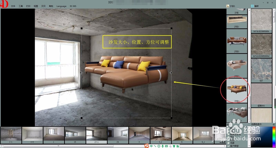
Task: Click the sofa list scroll-down arrow
Action: [x=249, y=121]
